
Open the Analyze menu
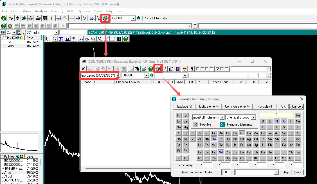point(41,11)
